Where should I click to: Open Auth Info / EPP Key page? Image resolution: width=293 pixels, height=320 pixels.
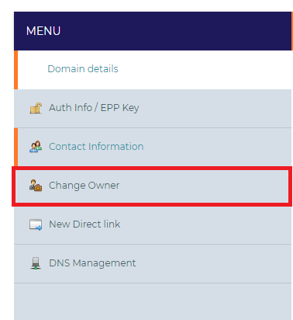click(153, 108)
